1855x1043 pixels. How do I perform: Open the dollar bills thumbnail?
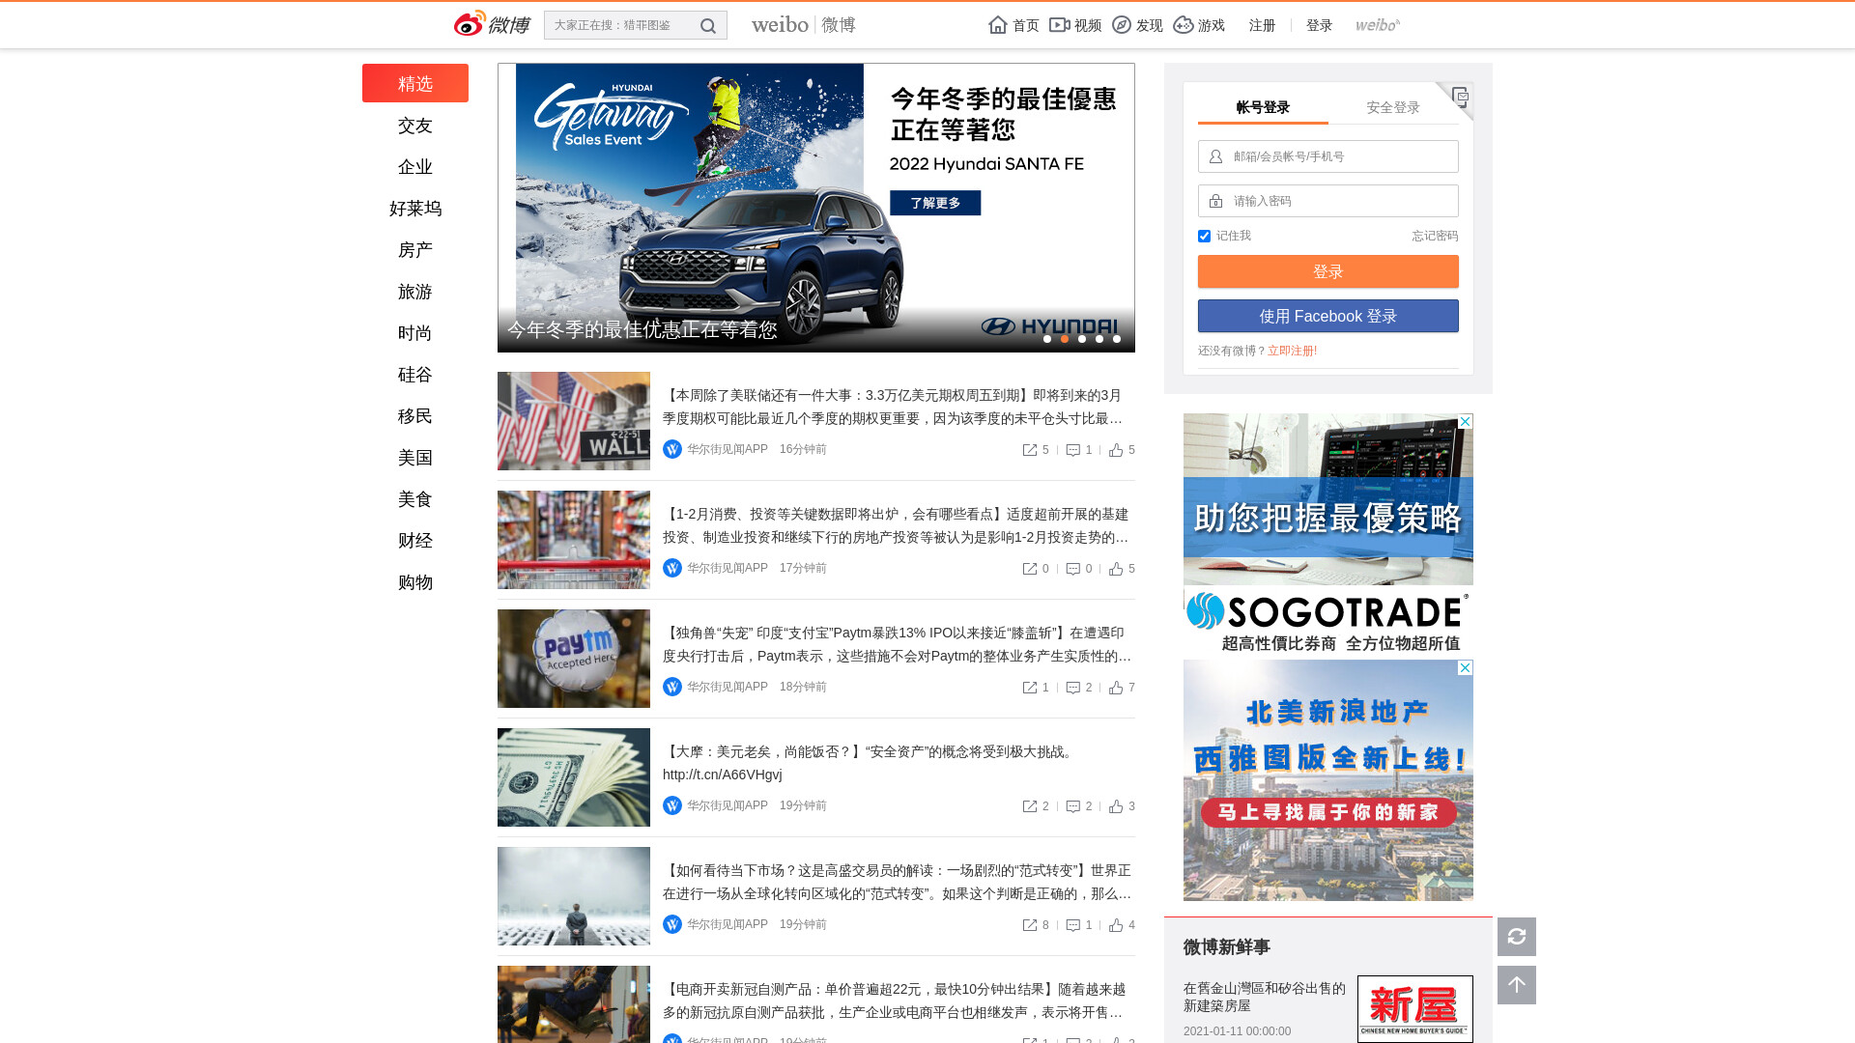[x=574, y=777]
